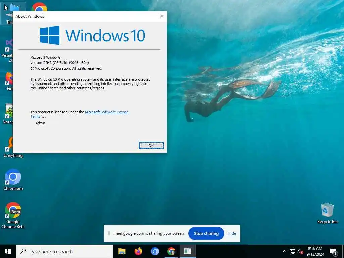Select the Visual Studio desktop shortcut
This screenshot has height=258, width=344.
[7, 50]
